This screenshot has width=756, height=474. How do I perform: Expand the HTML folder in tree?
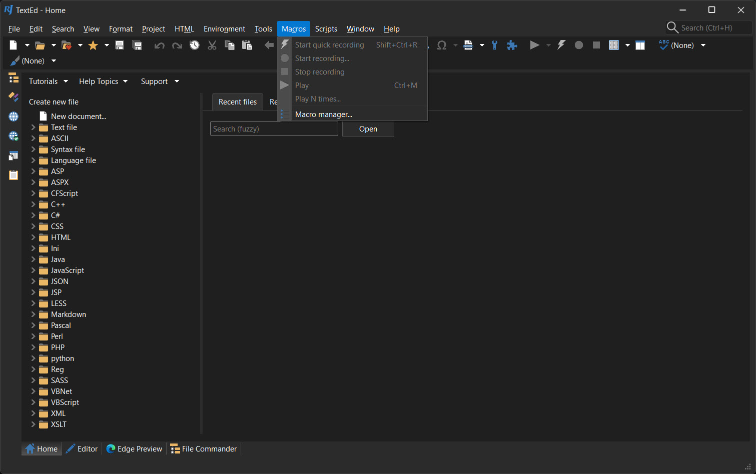click(34, 237)
